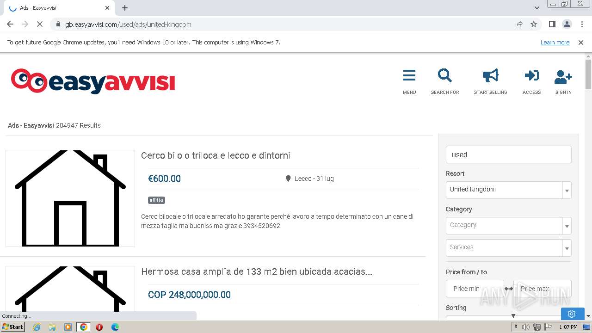Viewport: 592px width, 333px height.
Task: Open File Explorer from taskbar
Action: coord(52,327)
